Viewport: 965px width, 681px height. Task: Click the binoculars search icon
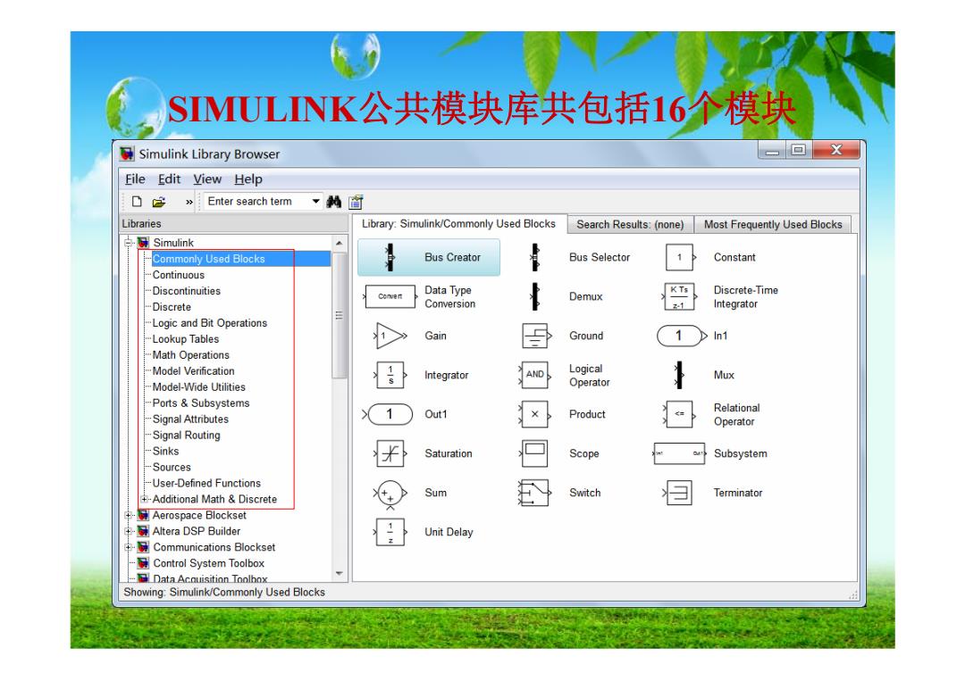coord(334,202)
